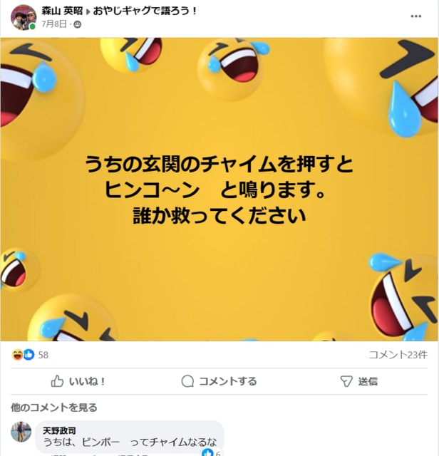Image resolution: width=439 pixels, height=456 pixels.
Task: Open 天野政司 commenter avatar
Action: [x=21, y=432]
